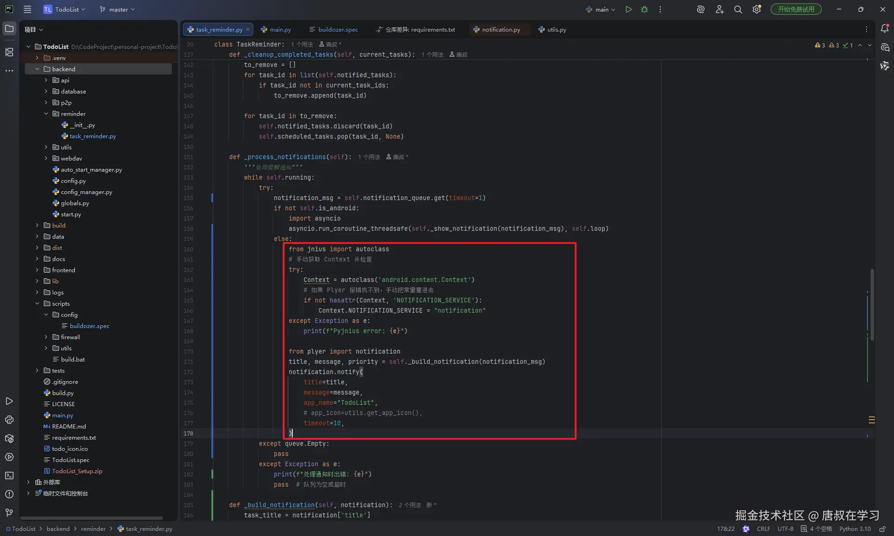Open the master branch dropdown
This screenshot has height=536, width=894.
[x=117, y=9]
